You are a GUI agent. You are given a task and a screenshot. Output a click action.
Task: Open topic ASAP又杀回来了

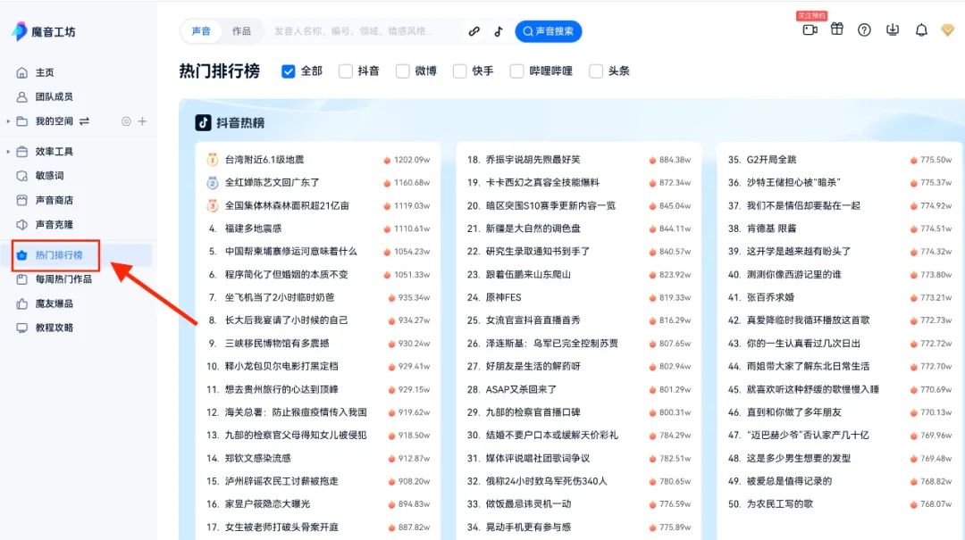pos(521,389)
